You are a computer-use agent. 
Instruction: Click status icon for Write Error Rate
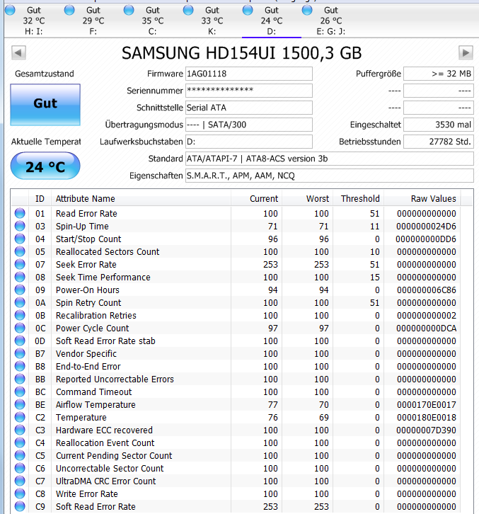[20, 493]
